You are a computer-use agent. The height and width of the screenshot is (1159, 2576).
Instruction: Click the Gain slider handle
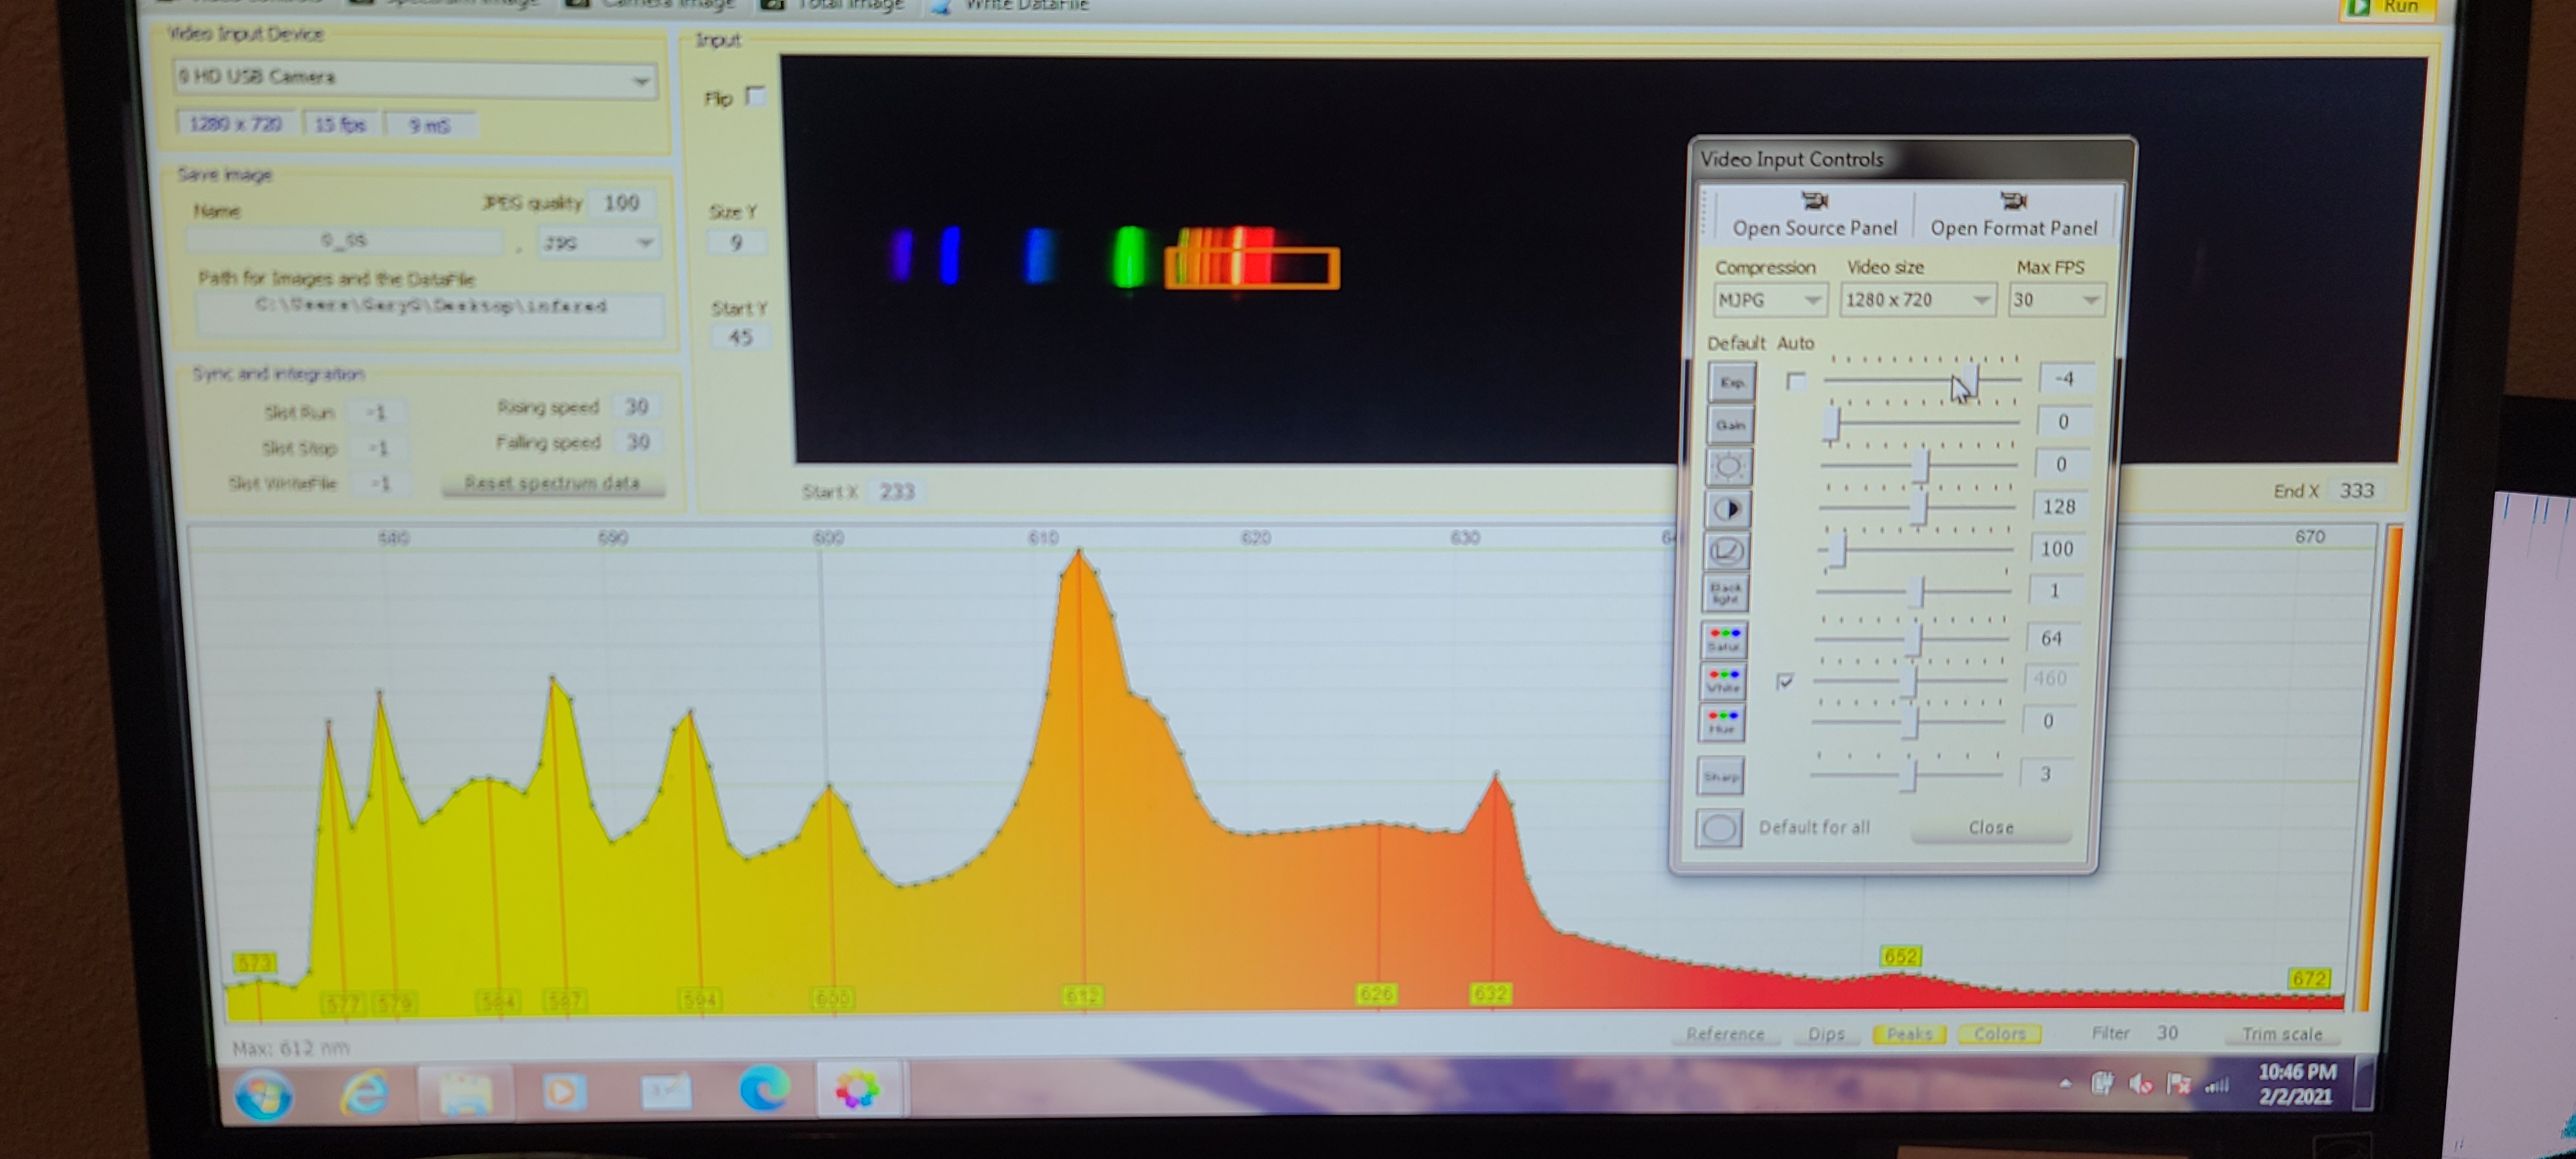[x=1831, y=423]
